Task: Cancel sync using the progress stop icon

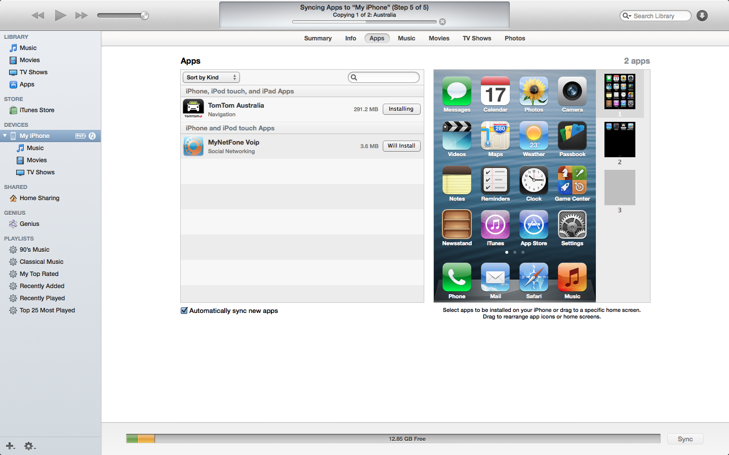Action: (x=442, y=22)
